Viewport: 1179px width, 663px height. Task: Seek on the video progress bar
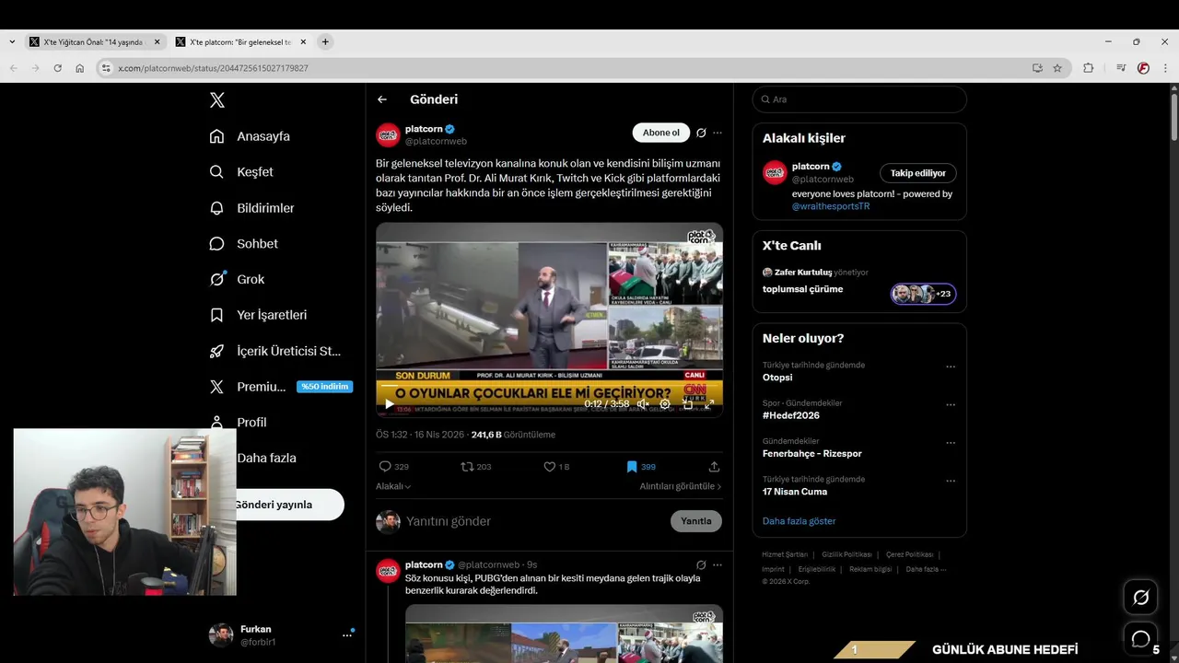[549, 386]
